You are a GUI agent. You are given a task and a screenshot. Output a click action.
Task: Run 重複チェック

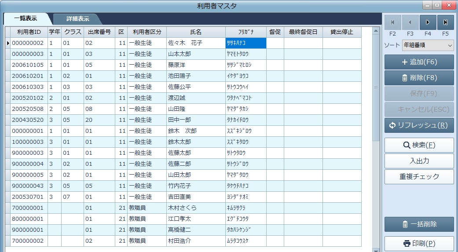pyautogui.click(x=419, y=177)
